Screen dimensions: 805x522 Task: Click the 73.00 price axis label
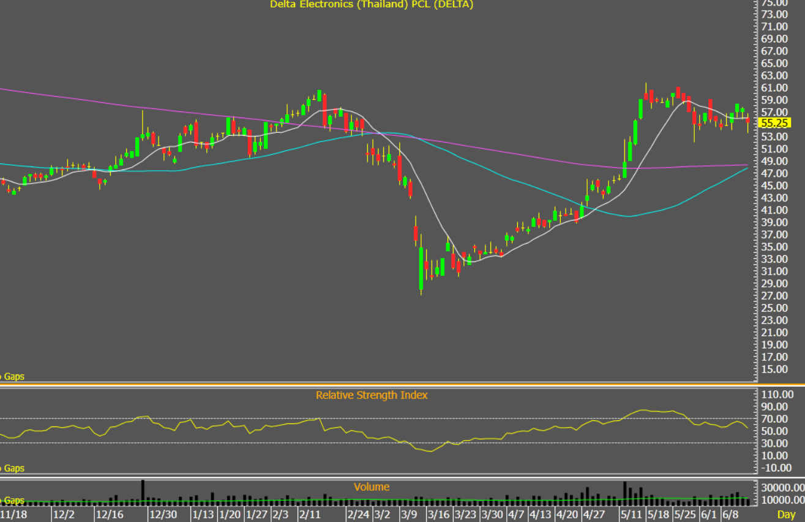774,15
